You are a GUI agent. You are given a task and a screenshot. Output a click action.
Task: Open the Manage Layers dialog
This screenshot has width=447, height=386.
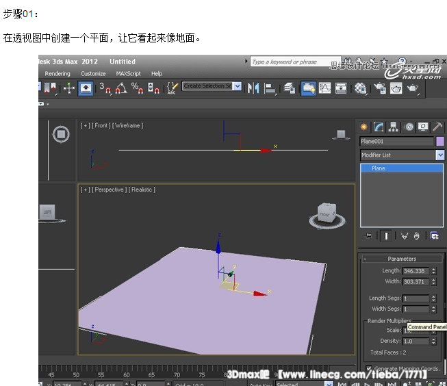point(290,88)
